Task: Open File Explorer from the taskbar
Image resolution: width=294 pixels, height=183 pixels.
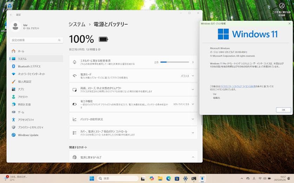Action: 160,178
